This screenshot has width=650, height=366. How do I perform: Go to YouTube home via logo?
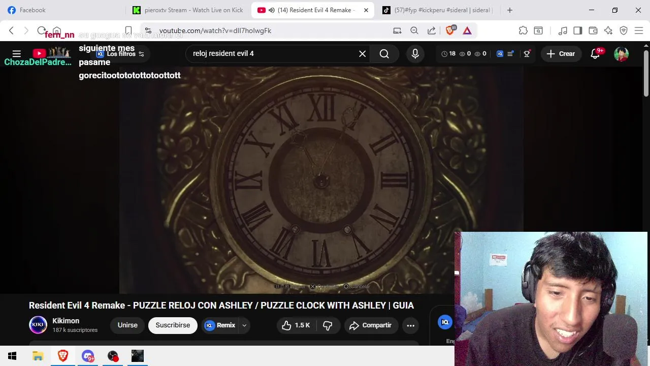coord(51,53)
